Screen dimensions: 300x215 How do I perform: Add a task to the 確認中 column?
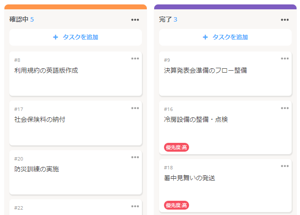click(x=76, y=37)
